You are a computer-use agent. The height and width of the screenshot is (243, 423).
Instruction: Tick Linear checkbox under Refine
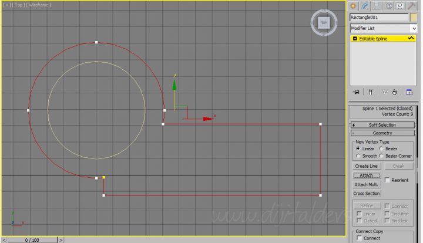(x=359, y=214)
